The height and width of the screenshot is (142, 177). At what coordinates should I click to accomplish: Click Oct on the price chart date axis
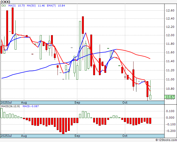(125, 102)
